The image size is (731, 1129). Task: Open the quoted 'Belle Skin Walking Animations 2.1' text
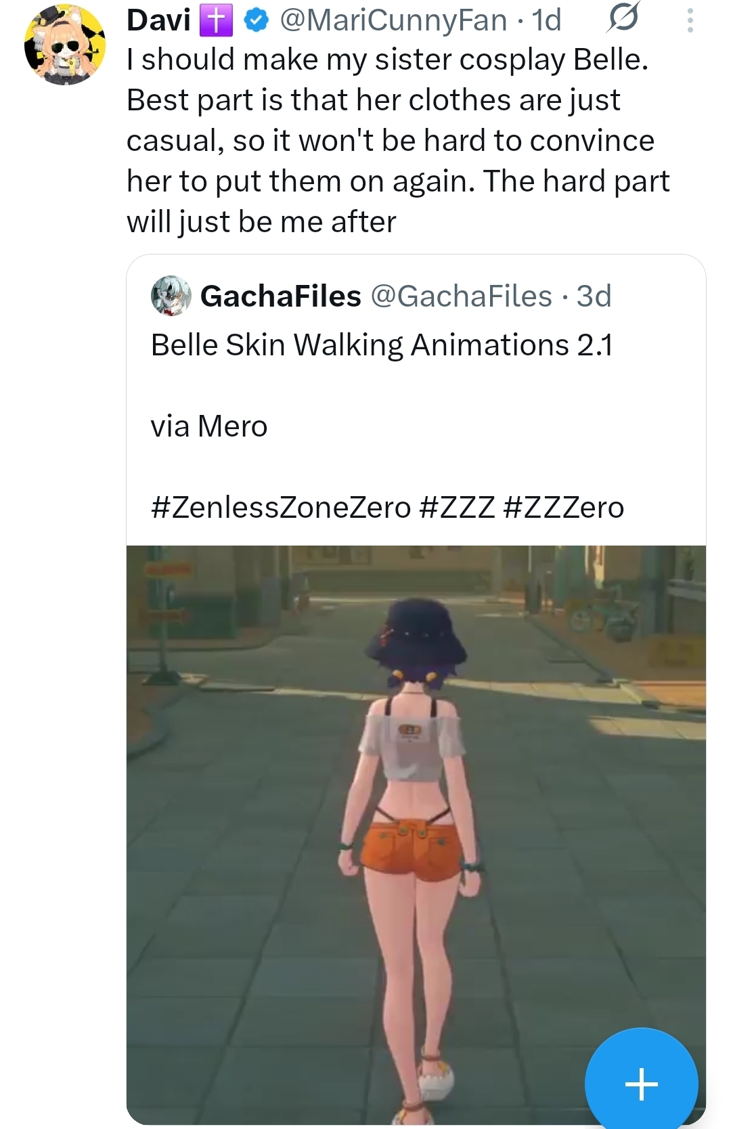pos(382,345)
